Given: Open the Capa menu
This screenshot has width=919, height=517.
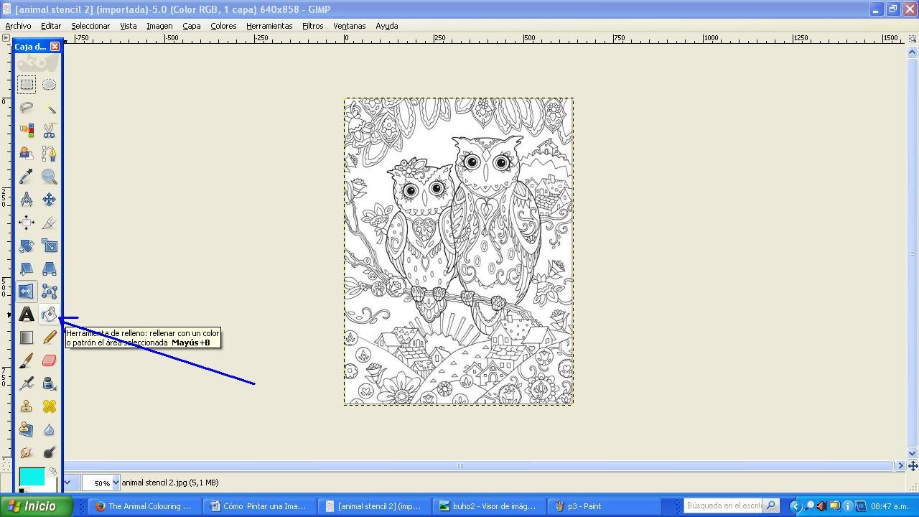Looking at the screenshot, I should tap(192, 26).
